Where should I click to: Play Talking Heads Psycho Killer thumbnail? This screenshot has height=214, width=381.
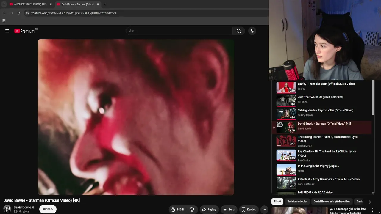pos(286,114)
